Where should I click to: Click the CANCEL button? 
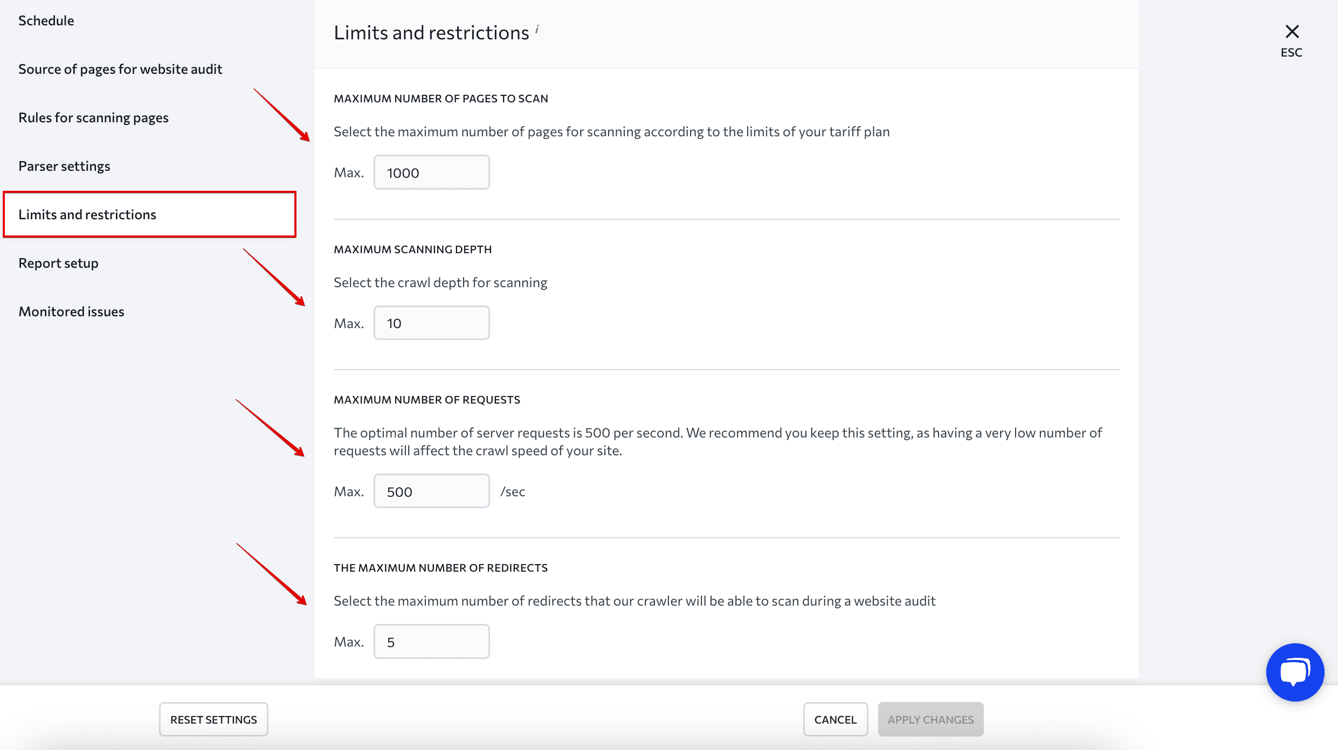pyautogui.click(x=836, y=719)
